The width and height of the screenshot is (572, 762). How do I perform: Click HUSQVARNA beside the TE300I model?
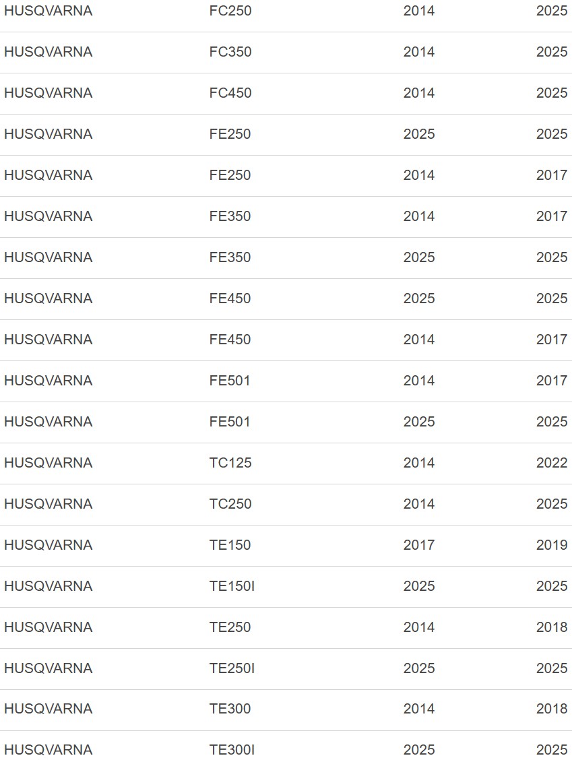coord(49,751)
